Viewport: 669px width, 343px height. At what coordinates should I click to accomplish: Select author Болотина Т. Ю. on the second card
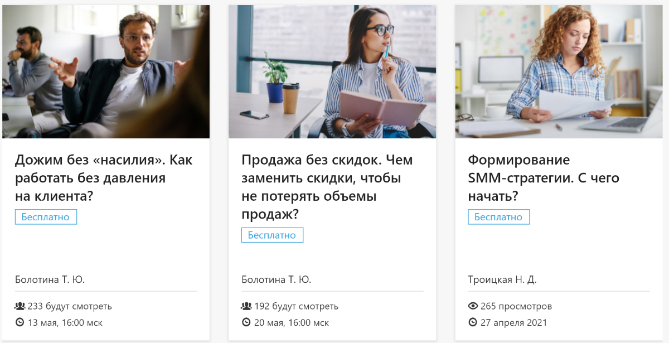click(276, 279)
